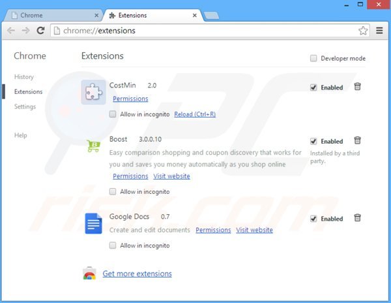Open a new tab with the new-tab button
Viewport: 391px width, 303px height.
coord(211,16)
